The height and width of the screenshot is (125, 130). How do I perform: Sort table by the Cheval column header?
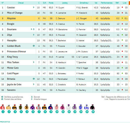pyautogui.click(x=21, y=3)
